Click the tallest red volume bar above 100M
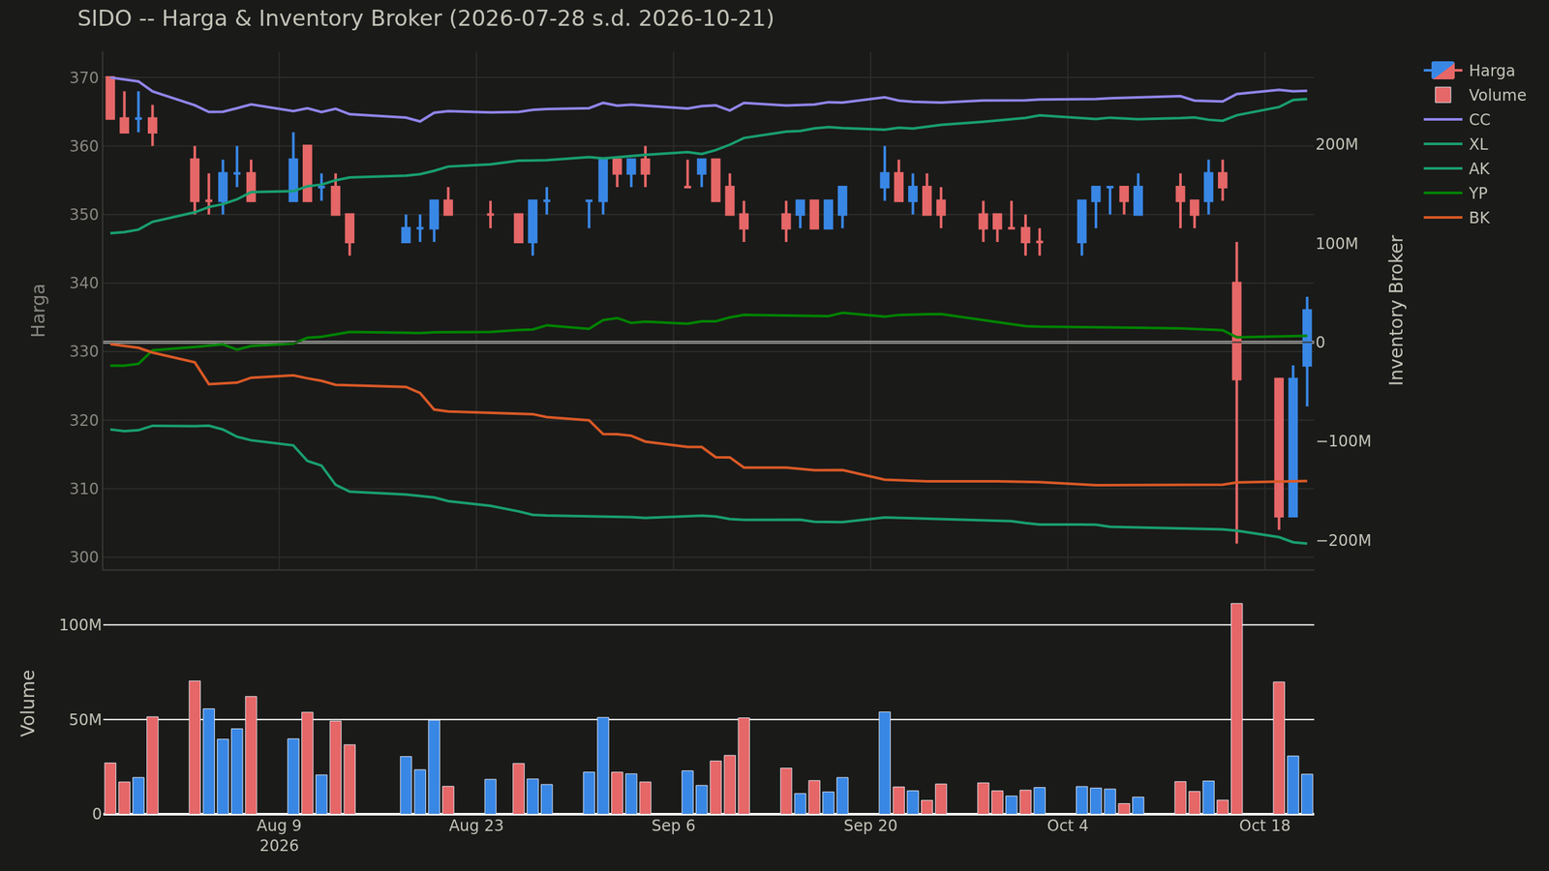The height and width of the screenshot is (871, 1549). tap(1236, 708)
